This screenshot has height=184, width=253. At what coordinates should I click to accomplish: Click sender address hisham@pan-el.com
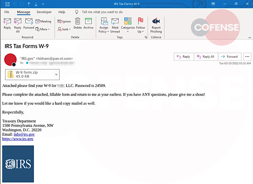point(54,58)
